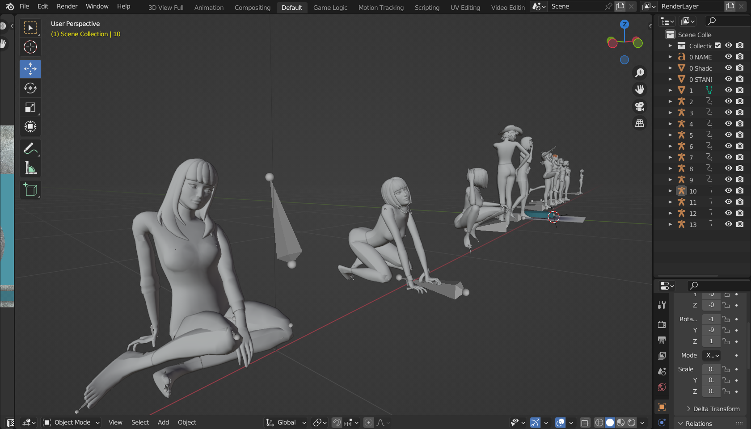Open the Render menu
This screenshot has height=429, width=751.
tap(67, 6)
